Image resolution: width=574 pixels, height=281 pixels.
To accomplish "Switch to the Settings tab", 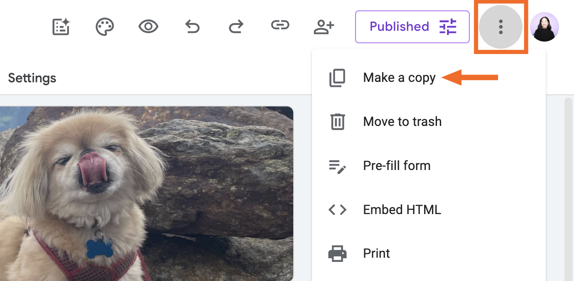I will [32, 78].
